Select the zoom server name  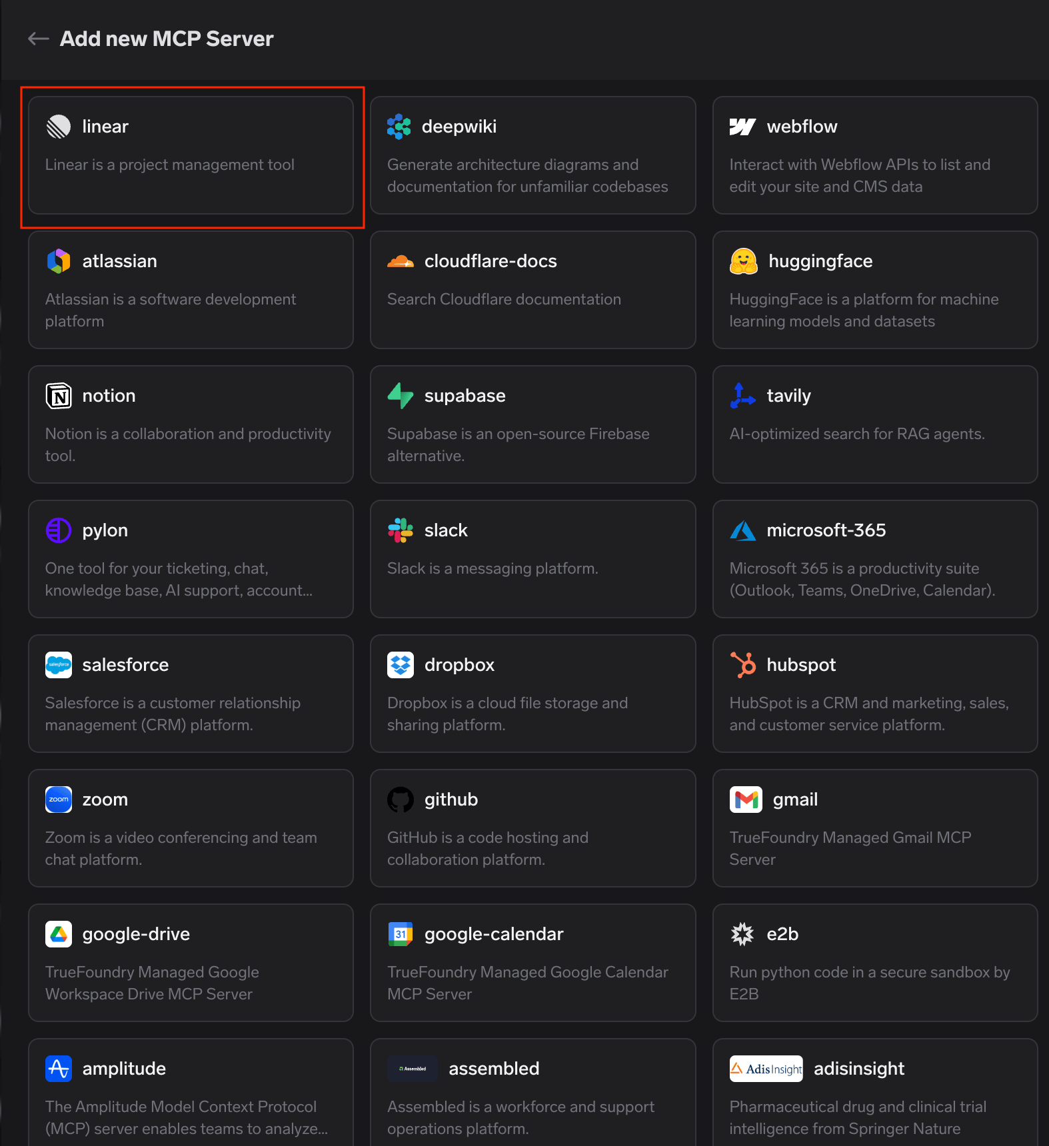pos(105,800)
